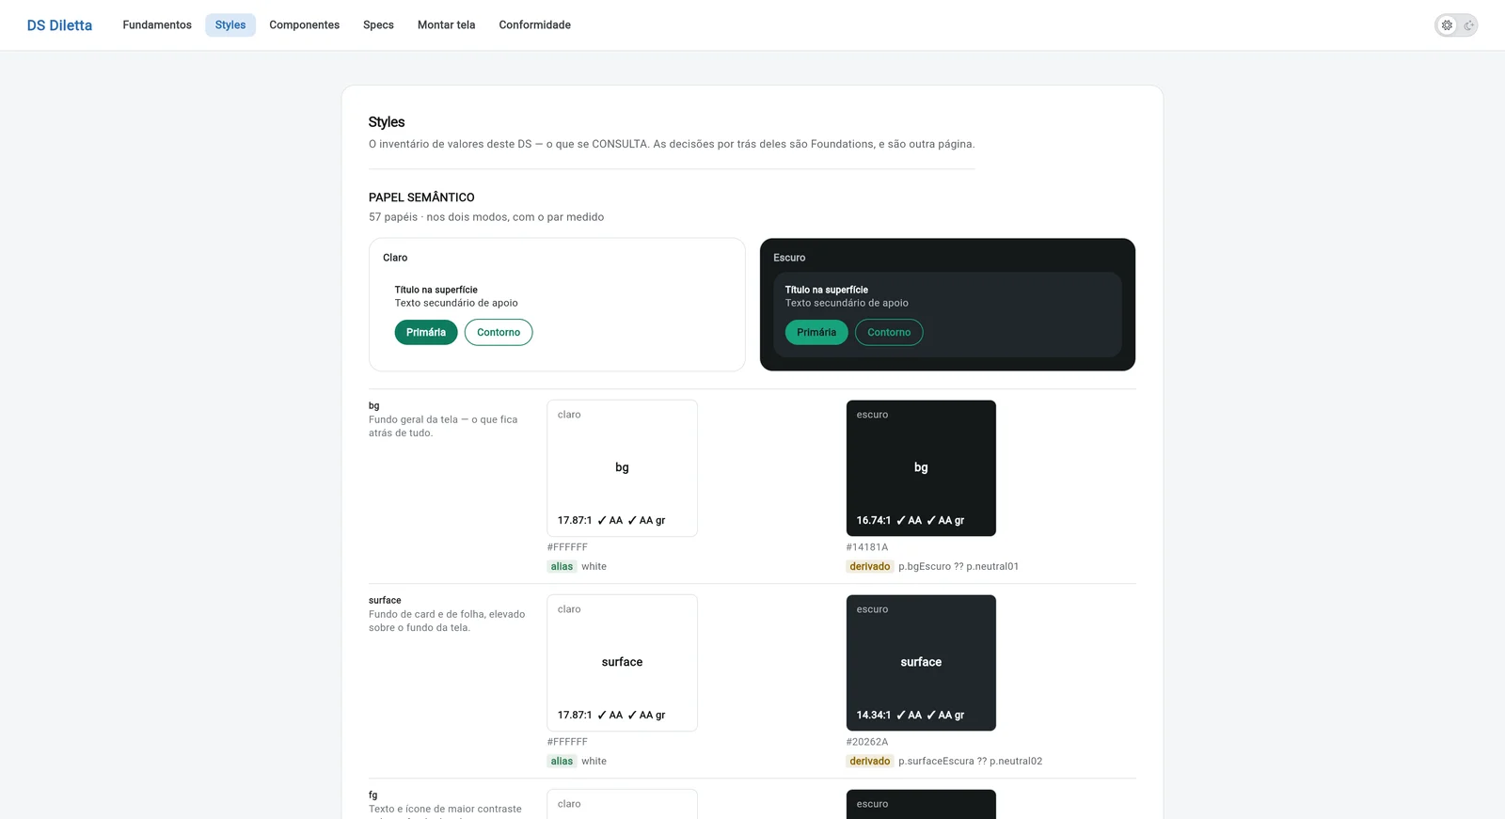Click the 'O inventário de valores' description line
This screenshot has height=819, width=1505.
click(672, 145)
